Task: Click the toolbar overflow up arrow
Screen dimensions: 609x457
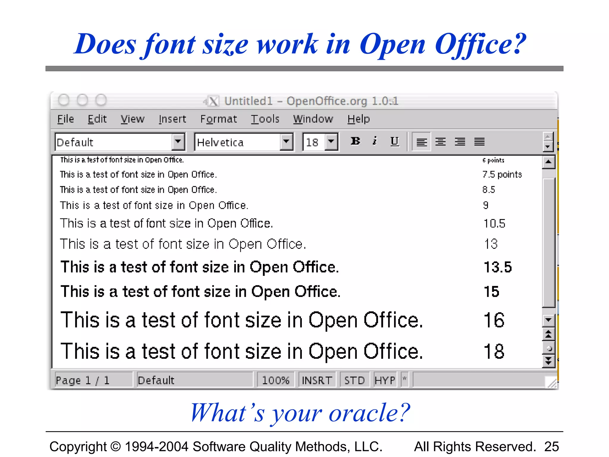Action: 548,137
